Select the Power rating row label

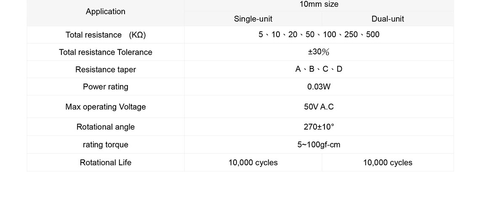[x=106, y=87]
